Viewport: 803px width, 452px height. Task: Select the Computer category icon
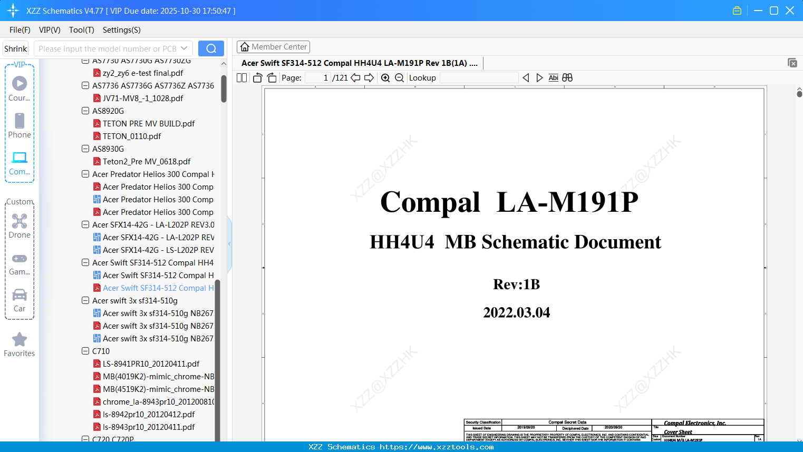(20, 158)
